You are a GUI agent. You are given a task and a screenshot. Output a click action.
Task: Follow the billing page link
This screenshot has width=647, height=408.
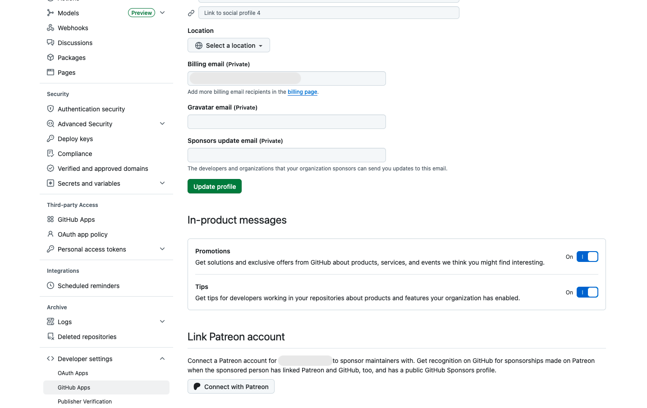[x=303, y=92]
